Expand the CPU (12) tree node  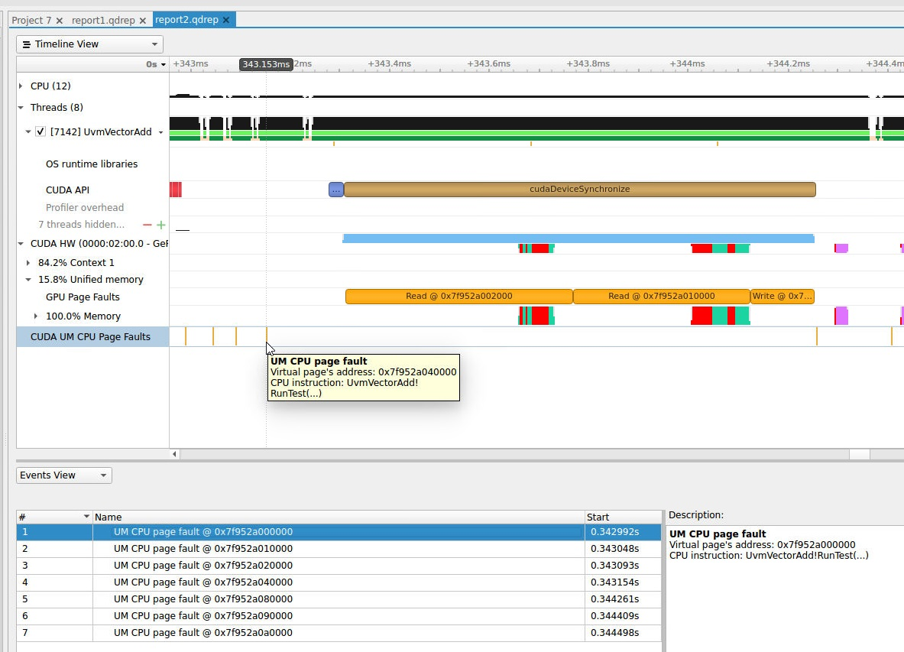[19, 86]
